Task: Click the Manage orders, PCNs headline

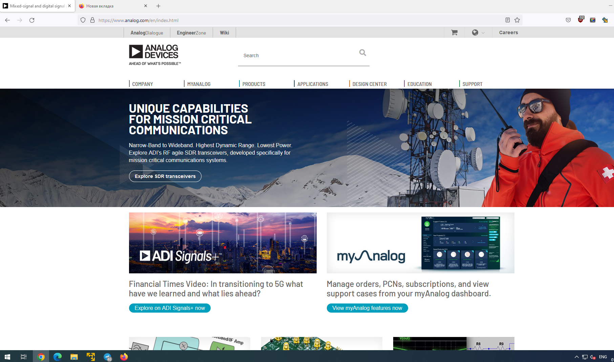Action: click(x=409, y=289)
